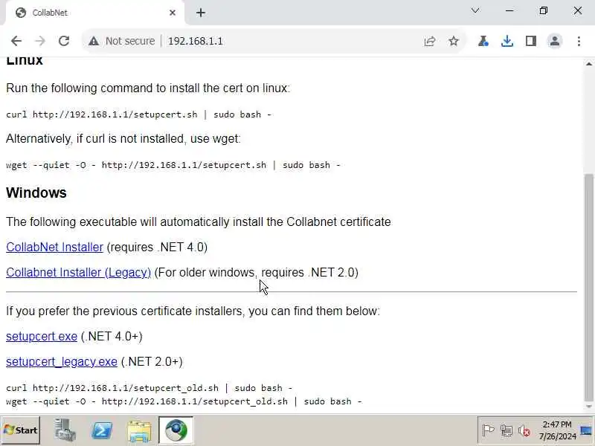Click the Windows heading
This screenshot has width=595, height=446.
point(36,193)
